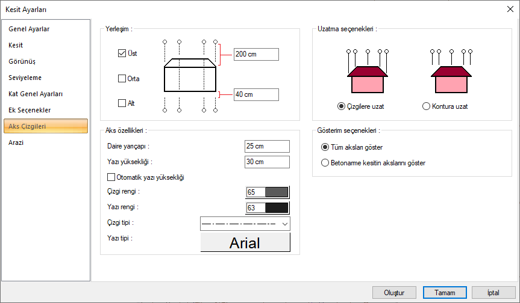Pick the Çizgi rengi color swatch
The height and width of the screenshot is (303, 520).
tap(268, 192)
